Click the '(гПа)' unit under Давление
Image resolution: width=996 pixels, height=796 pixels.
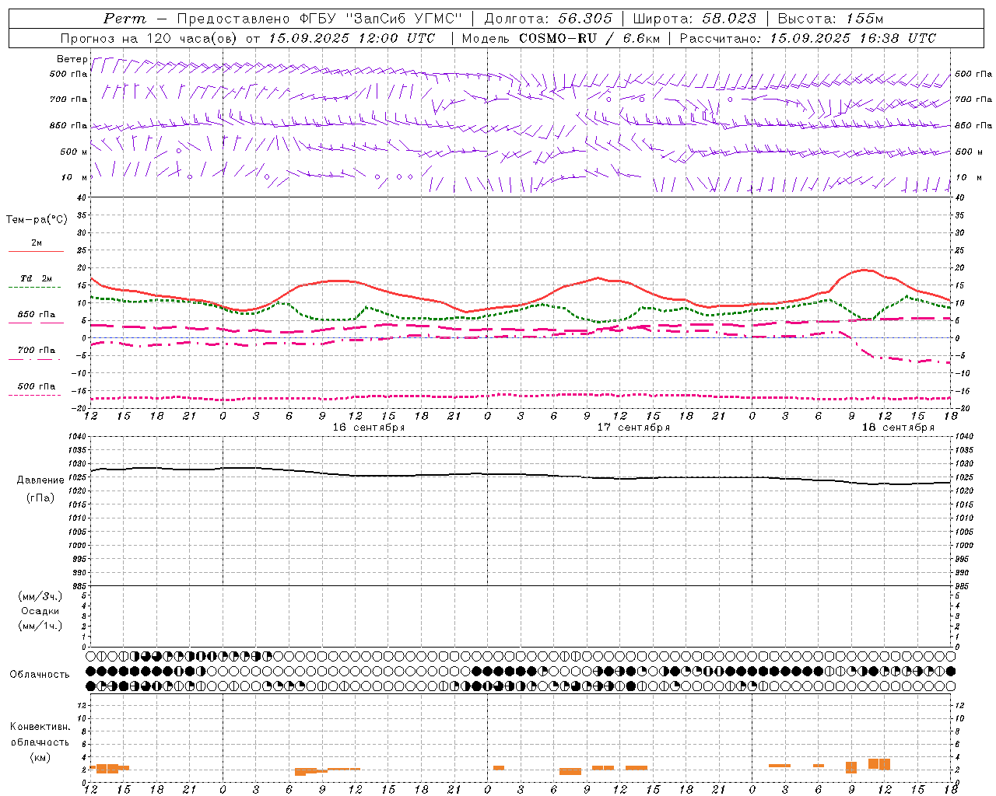pyautogui.click(x=40, y=498)
